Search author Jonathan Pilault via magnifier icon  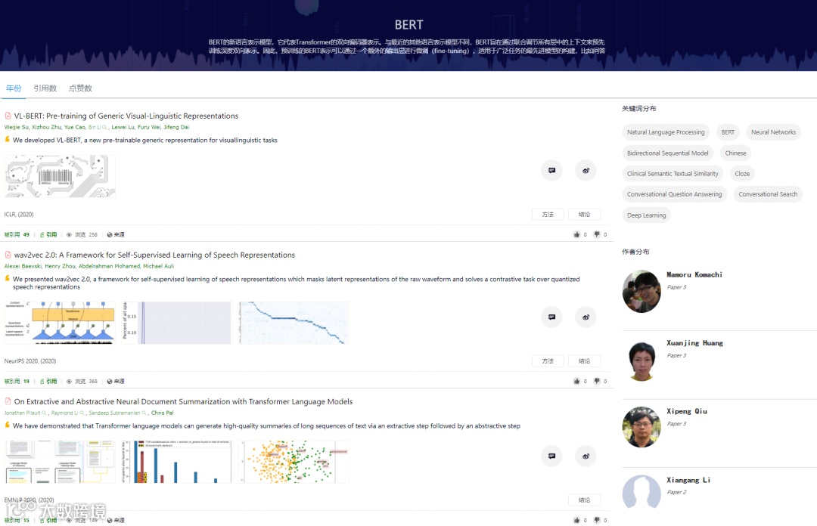coord(45,413)
